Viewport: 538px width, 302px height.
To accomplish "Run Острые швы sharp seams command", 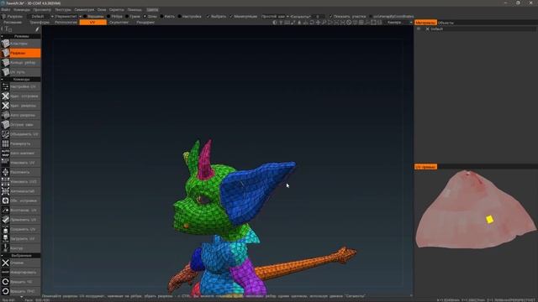I will coord(20,125).
